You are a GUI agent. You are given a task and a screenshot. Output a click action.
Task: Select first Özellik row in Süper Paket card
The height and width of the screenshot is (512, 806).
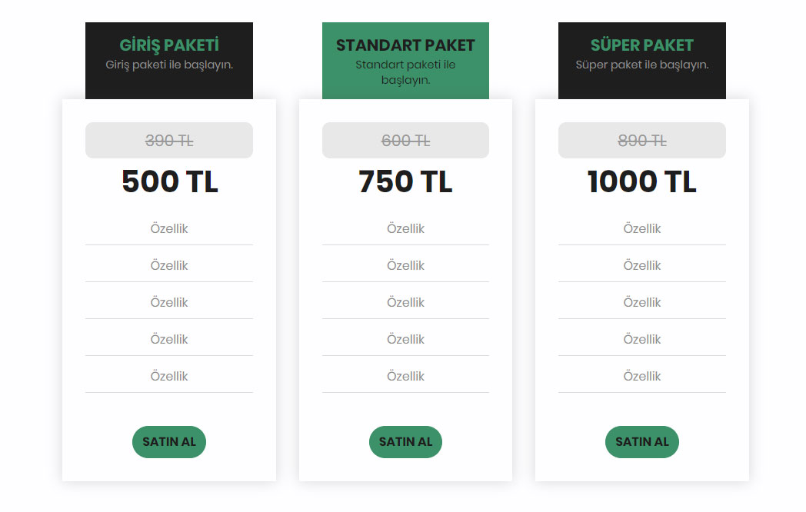(x=641, y=228)
